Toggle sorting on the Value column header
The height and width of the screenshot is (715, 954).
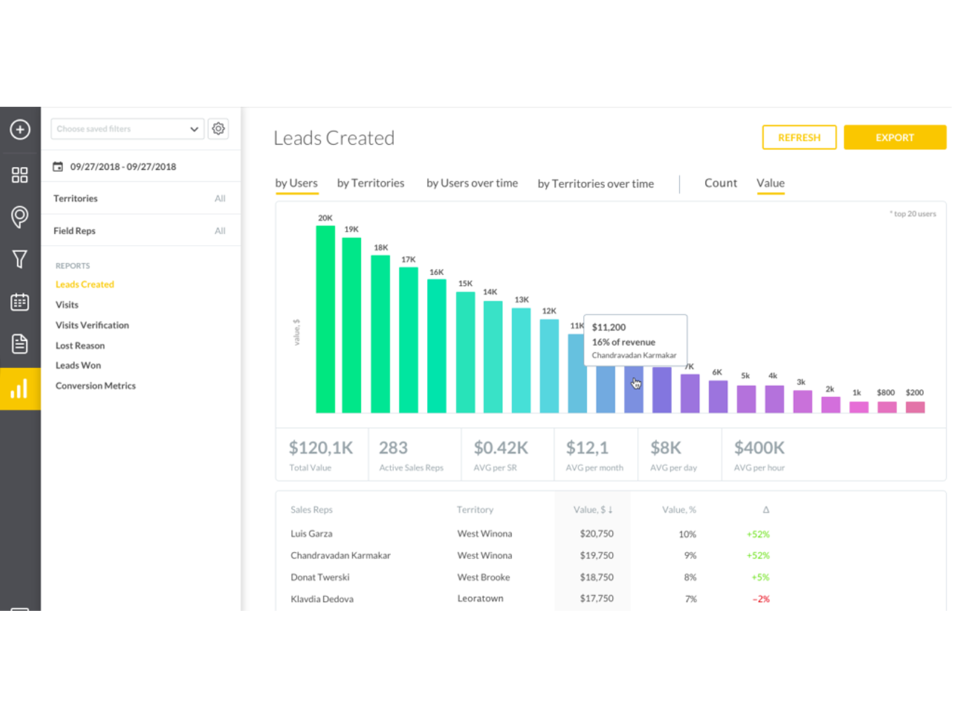tap(593, 510)
